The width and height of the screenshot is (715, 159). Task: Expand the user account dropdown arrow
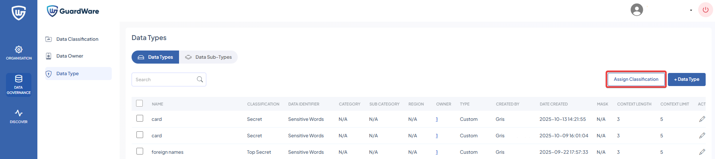(x=691, y=10)
